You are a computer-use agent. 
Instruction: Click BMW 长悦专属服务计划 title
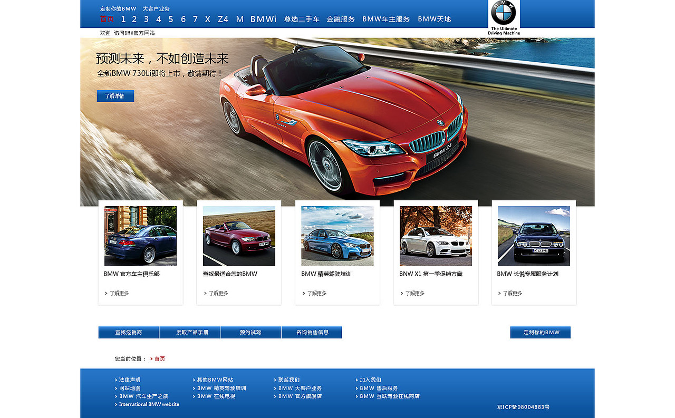pos(527,274)
